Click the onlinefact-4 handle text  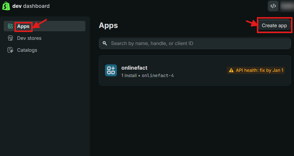tap(158, 76)
